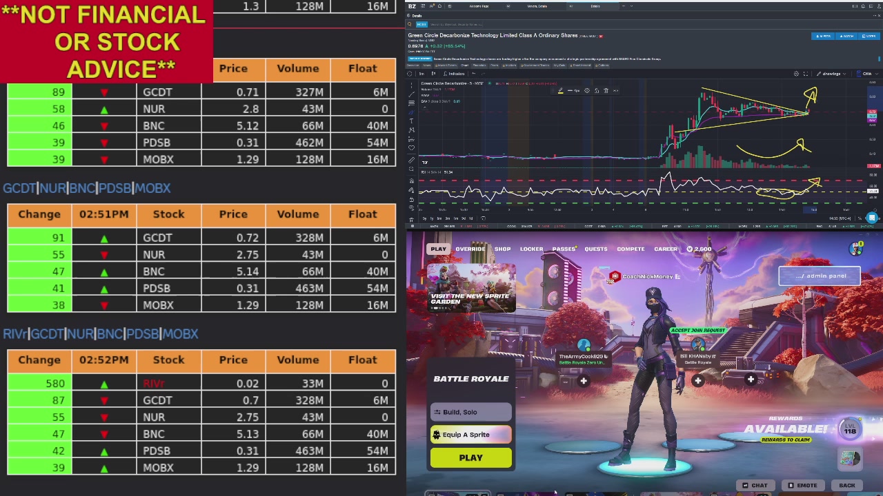This screenshot has width=883, height=496.
Task: Open the QUESTS tab in Fortnite
Action: (596, 249)
